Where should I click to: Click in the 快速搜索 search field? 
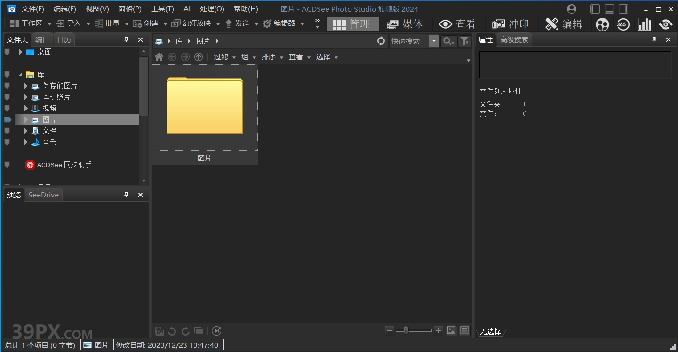(x=408, y=41)
